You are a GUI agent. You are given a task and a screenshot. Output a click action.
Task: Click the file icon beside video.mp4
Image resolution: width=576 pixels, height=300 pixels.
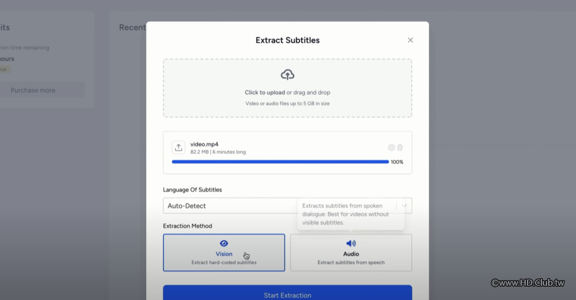179,148
